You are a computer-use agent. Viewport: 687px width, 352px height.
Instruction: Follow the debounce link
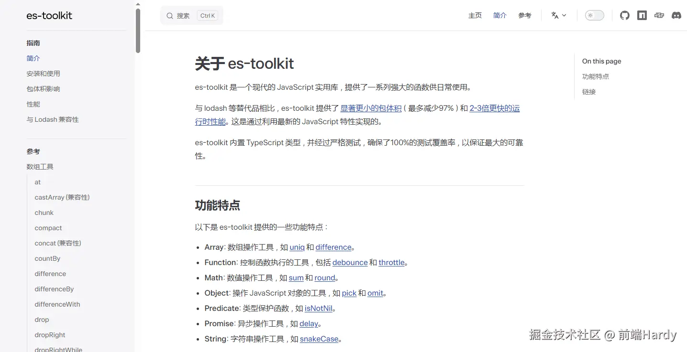[350, 263]
